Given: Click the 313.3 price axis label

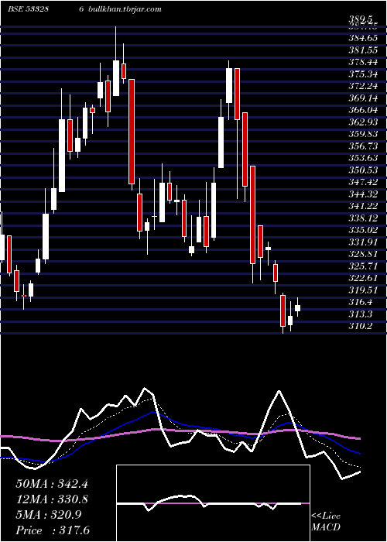Looking at the screenshot, I should [361, 314].
